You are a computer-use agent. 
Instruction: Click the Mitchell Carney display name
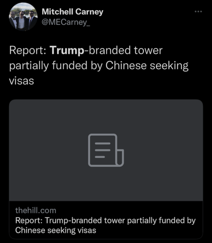[72, 12]
